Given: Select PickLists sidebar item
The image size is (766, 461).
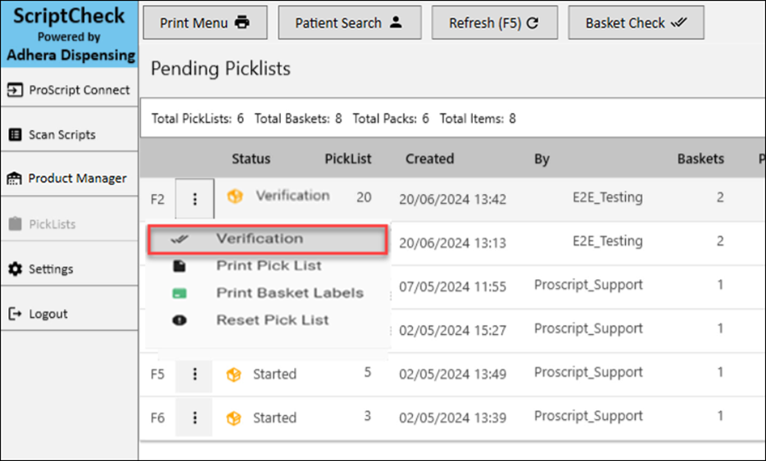Looking at the screenshot, I should point(69,224).
